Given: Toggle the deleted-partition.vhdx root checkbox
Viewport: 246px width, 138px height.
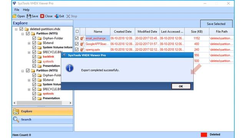Looking at the screenshot, I should (22, 29).
